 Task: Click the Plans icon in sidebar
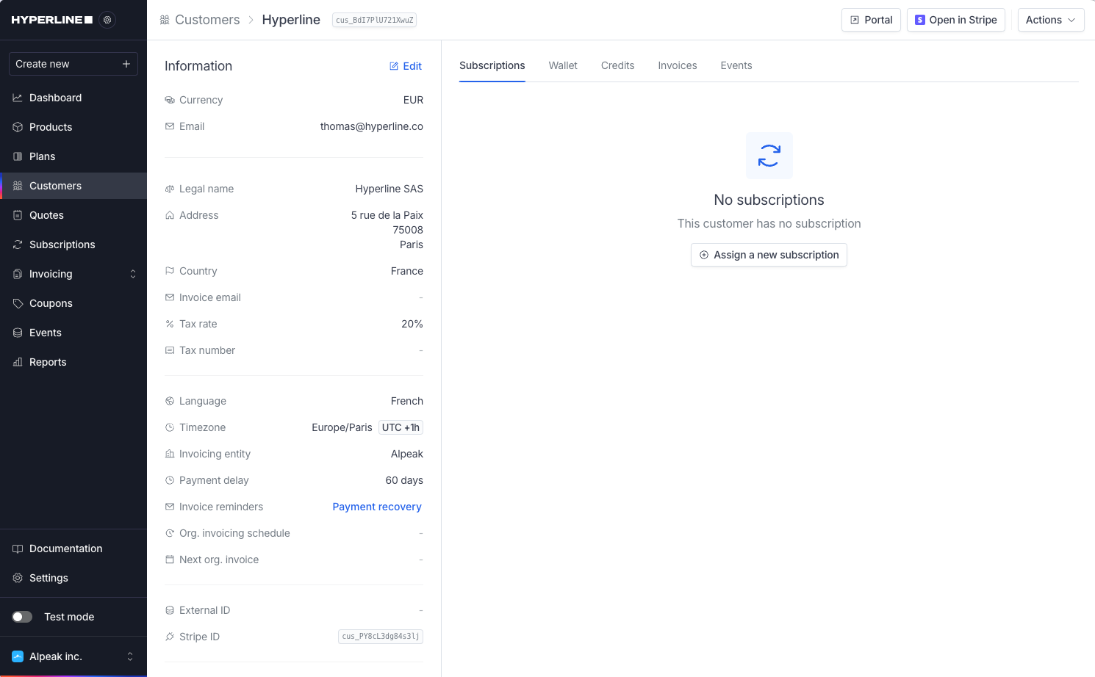18,156
